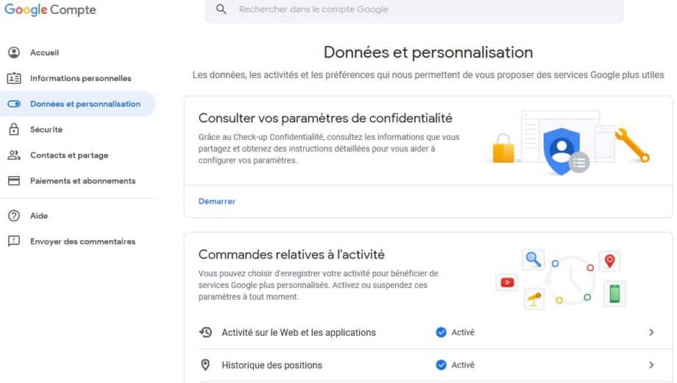Click the search magnifier icon

point(221,9)
